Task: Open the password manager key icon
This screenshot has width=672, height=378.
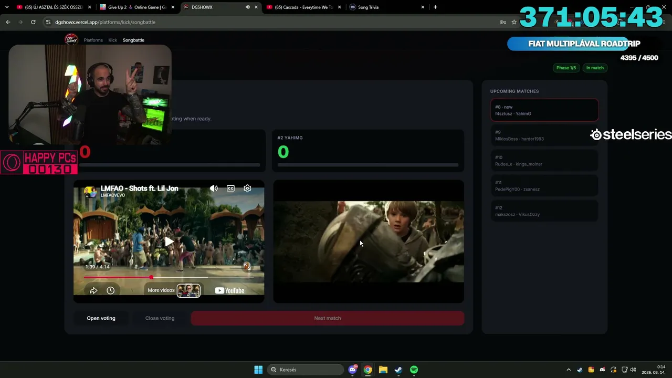Action: tap(503, 22)
